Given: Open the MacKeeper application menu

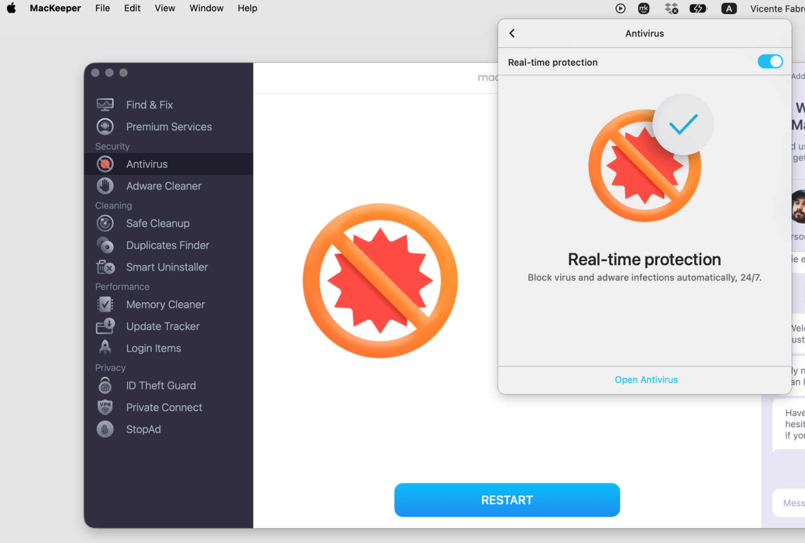Looking at the screenshot, I should 55,8.
